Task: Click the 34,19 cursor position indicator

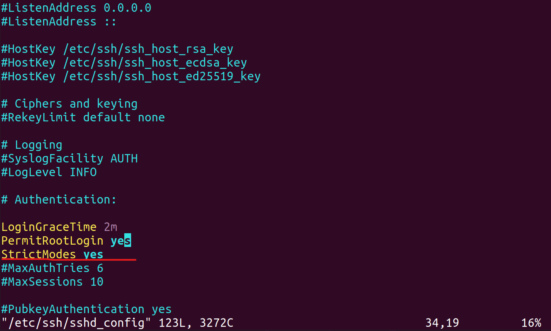Action: tap(442, 323)
